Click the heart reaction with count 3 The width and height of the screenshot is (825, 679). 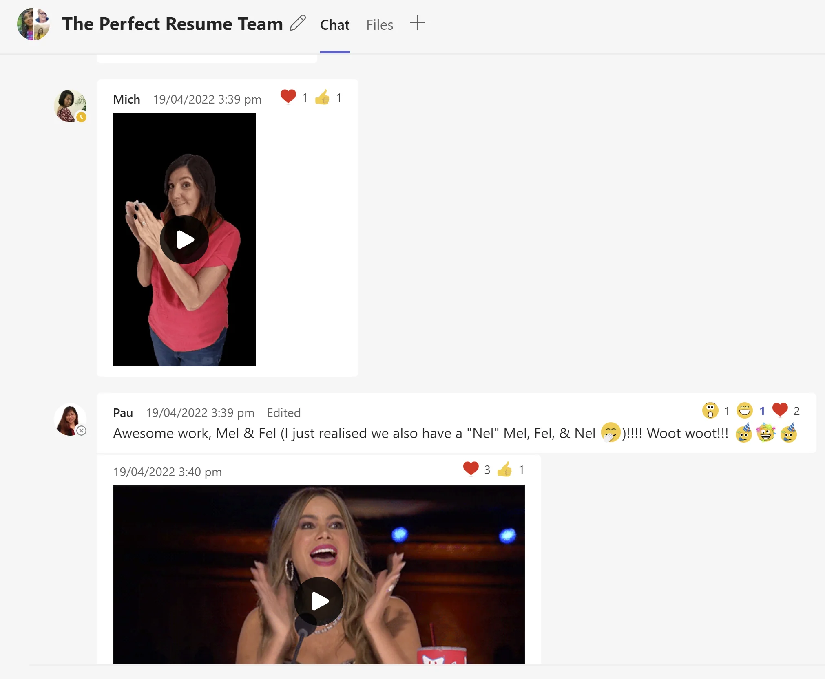click(471, 469)
